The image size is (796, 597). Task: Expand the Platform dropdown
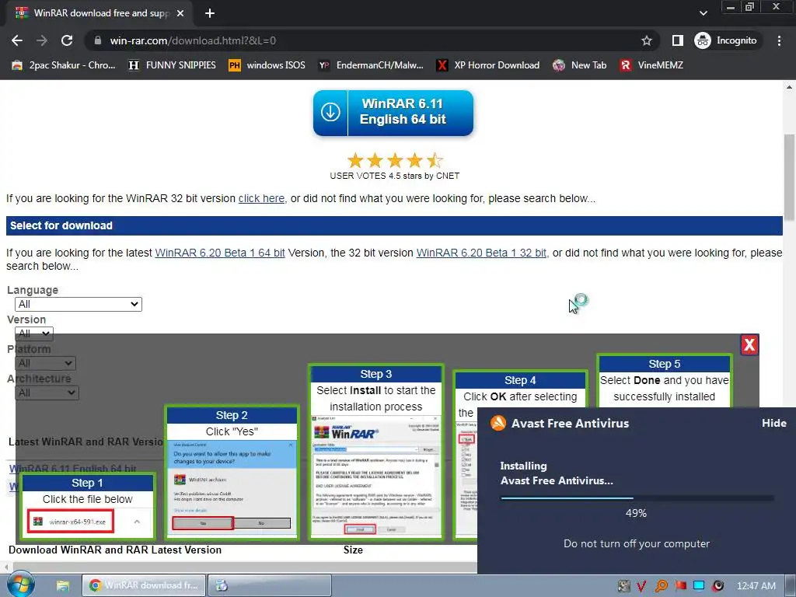click(x=46, y=363)
